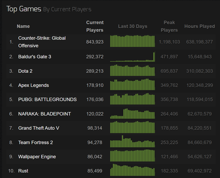Select current players value 98,314
220x178 pixels.
[95, 128]
